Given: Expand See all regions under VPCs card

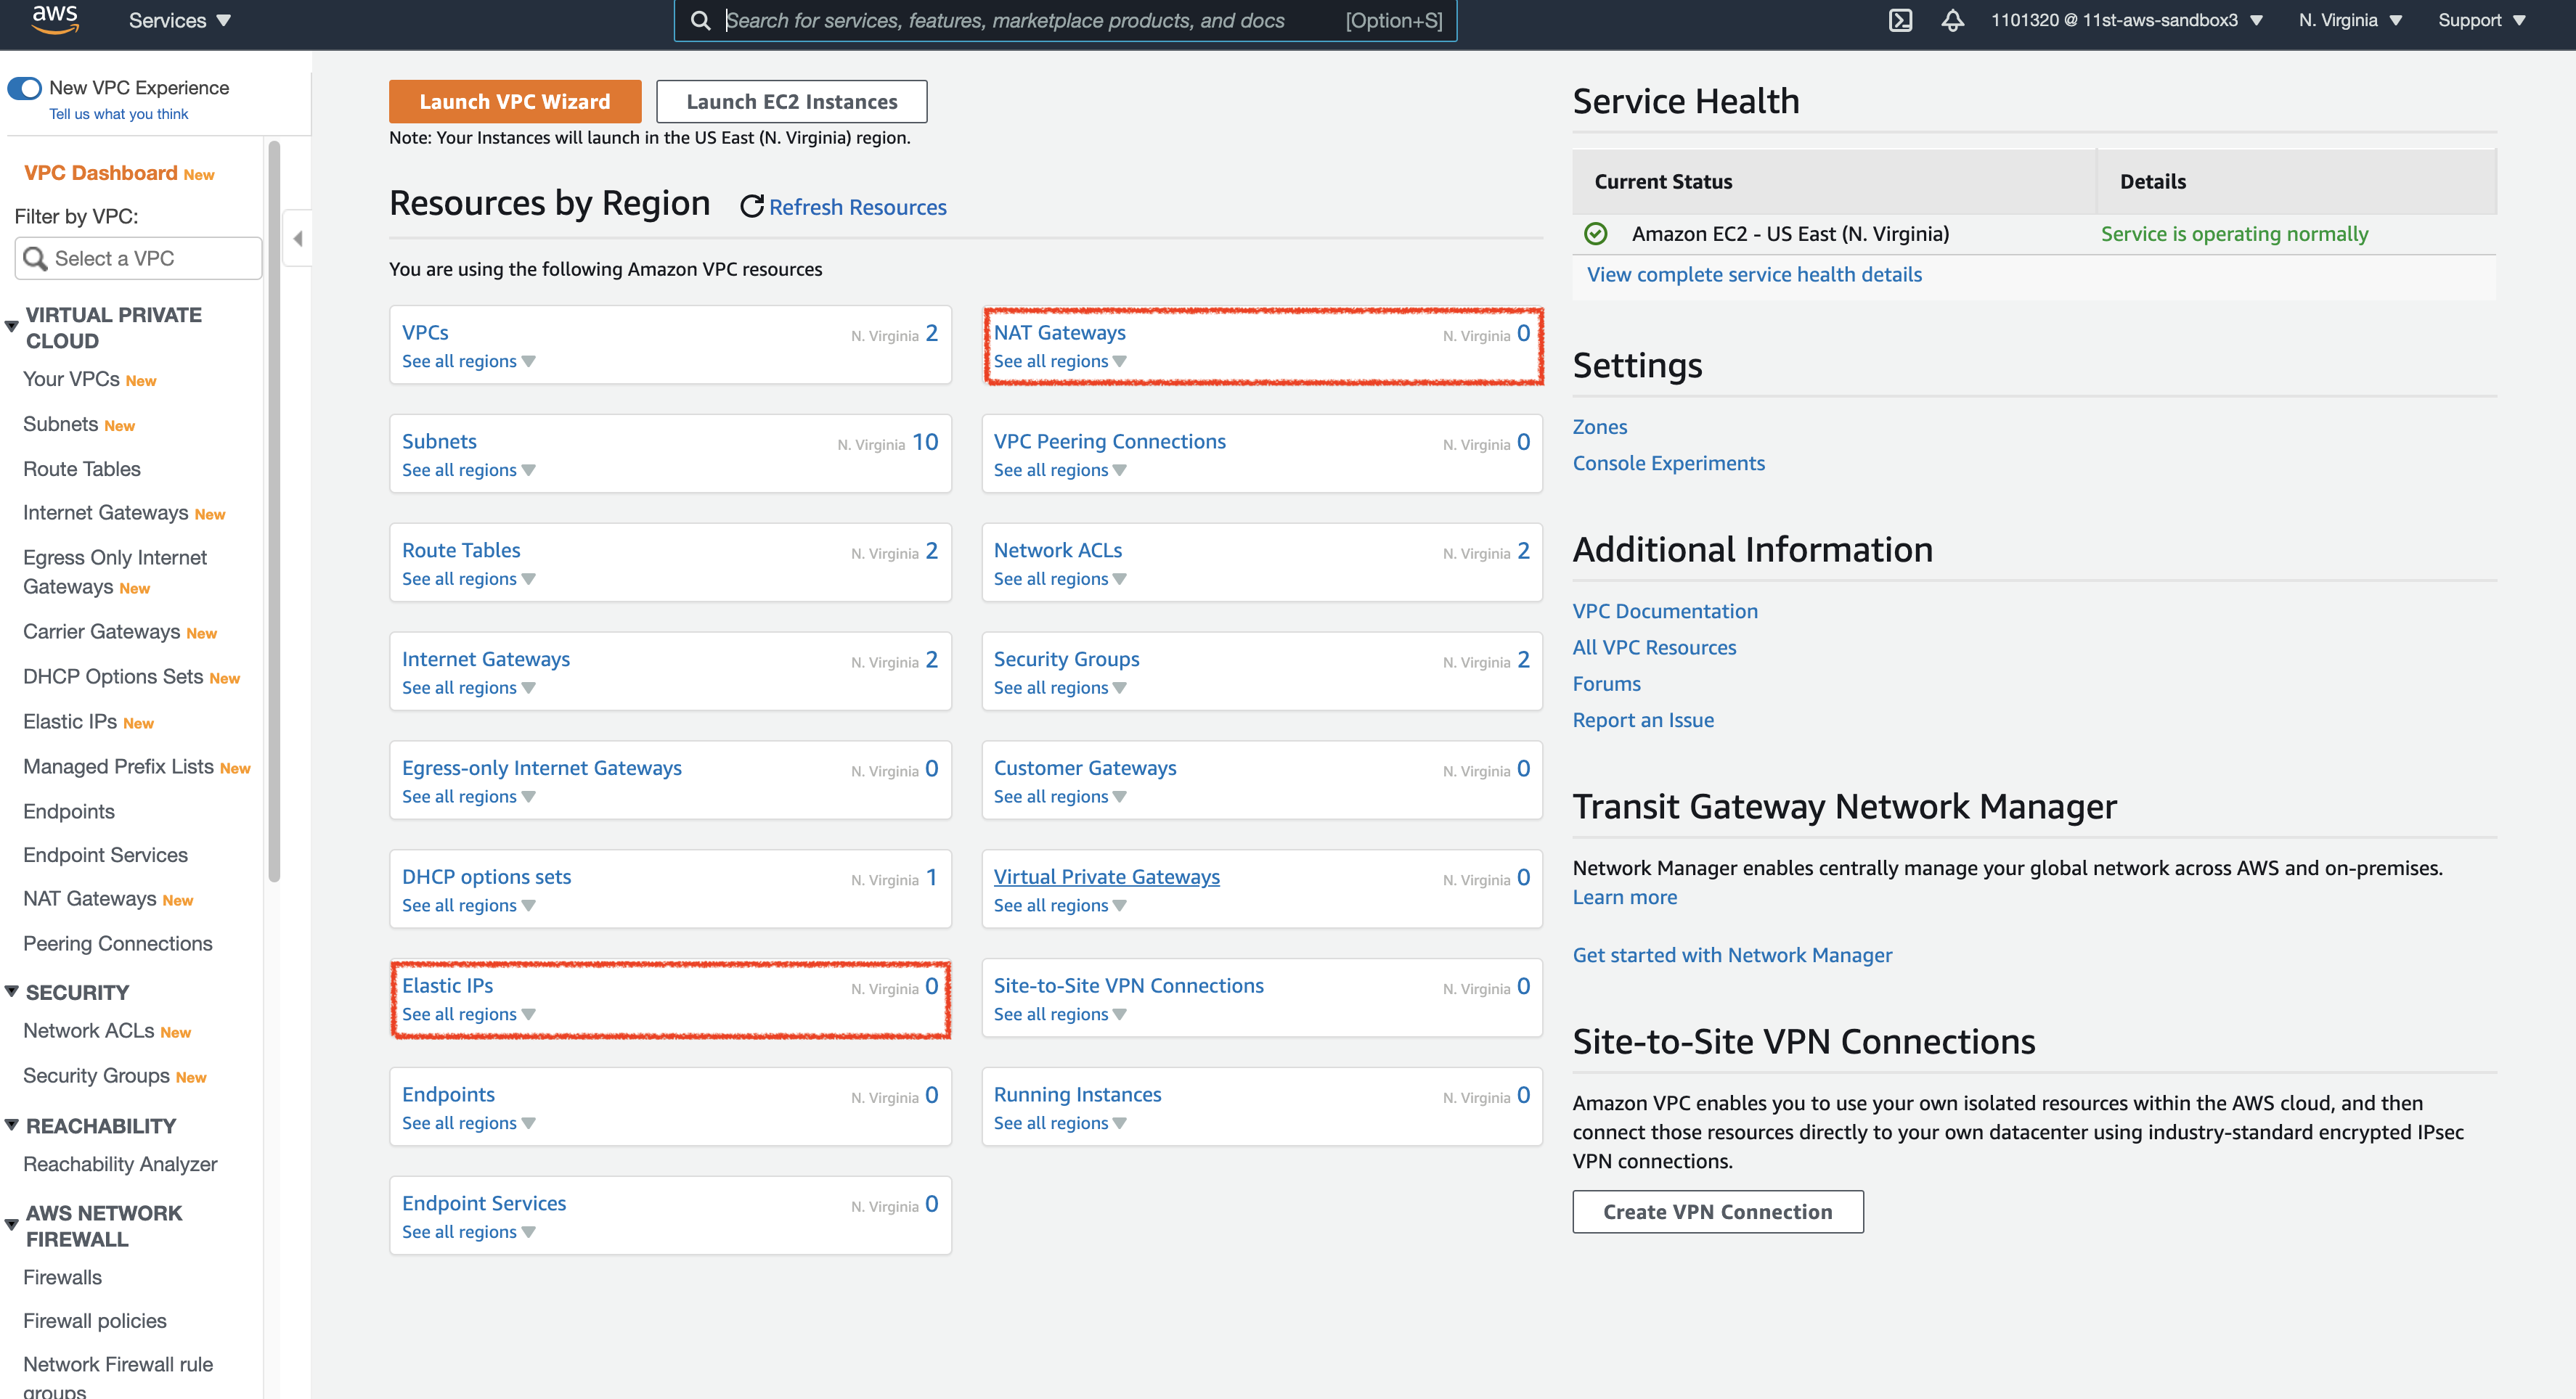Looking at the screenshot, I should 468,361.
